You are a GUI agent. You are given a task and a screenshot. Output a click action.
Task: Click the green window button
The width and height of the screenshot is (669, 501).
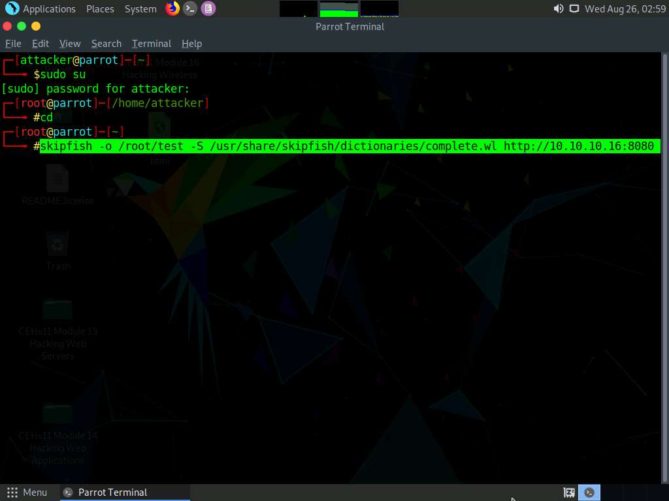(22, 26)
